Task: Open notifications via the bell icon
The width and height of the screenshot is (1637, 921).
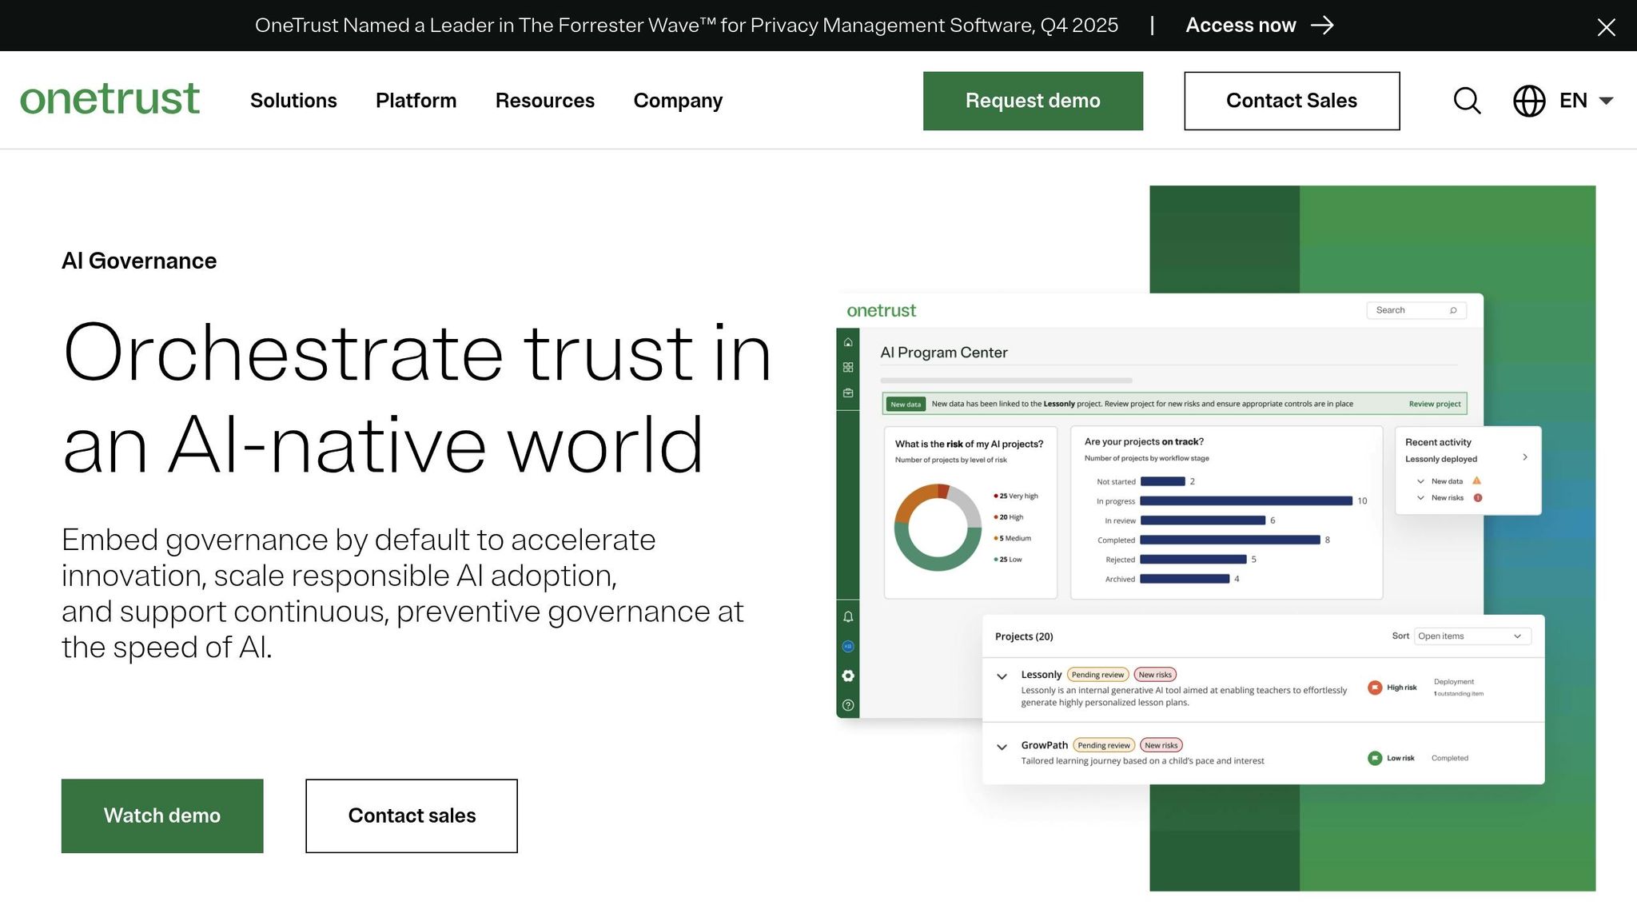Action: click(x=847, y=616)
